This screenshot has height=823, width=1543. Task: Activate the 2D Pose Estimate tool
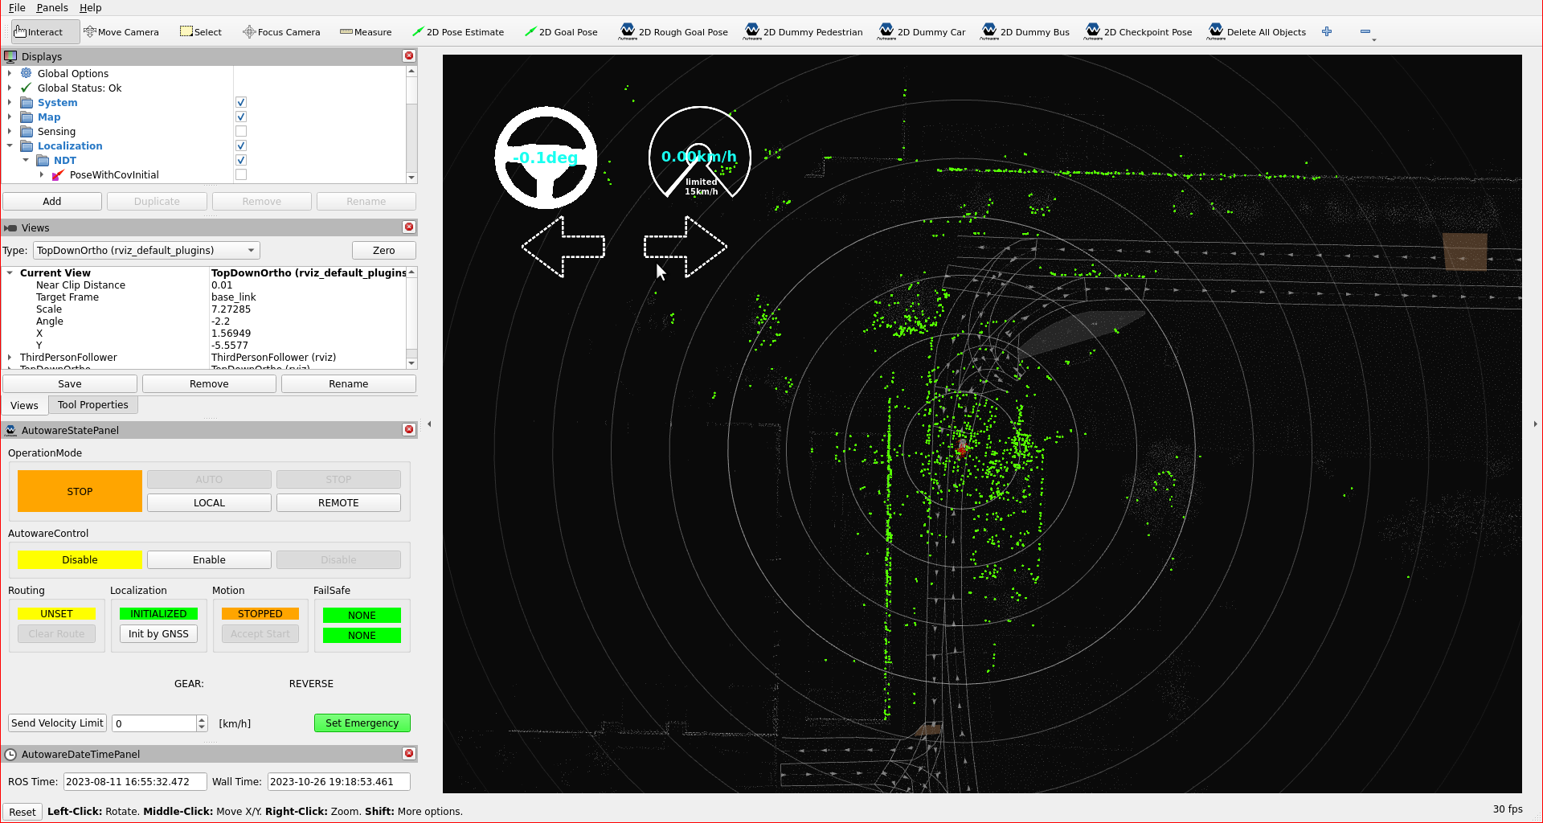coord(457,32)
